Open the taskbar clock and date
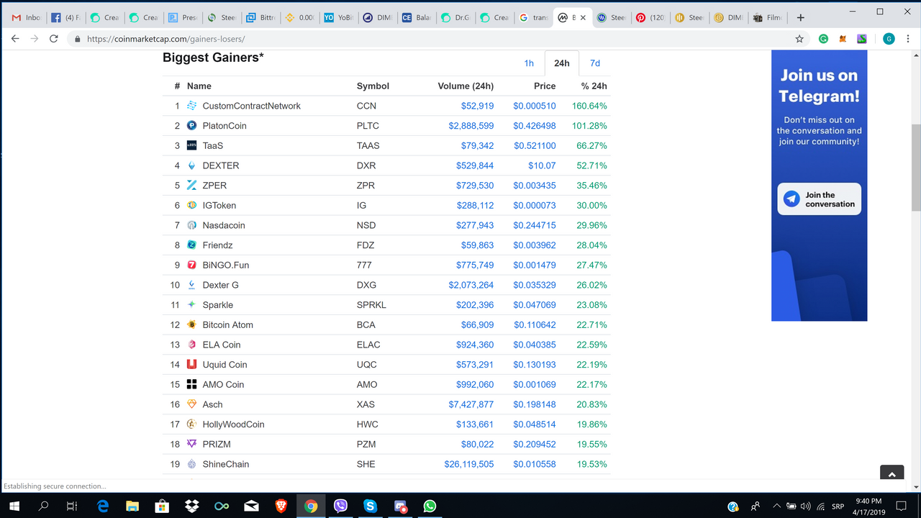Viewport: 921px width, 518px height. pos(869,506)
